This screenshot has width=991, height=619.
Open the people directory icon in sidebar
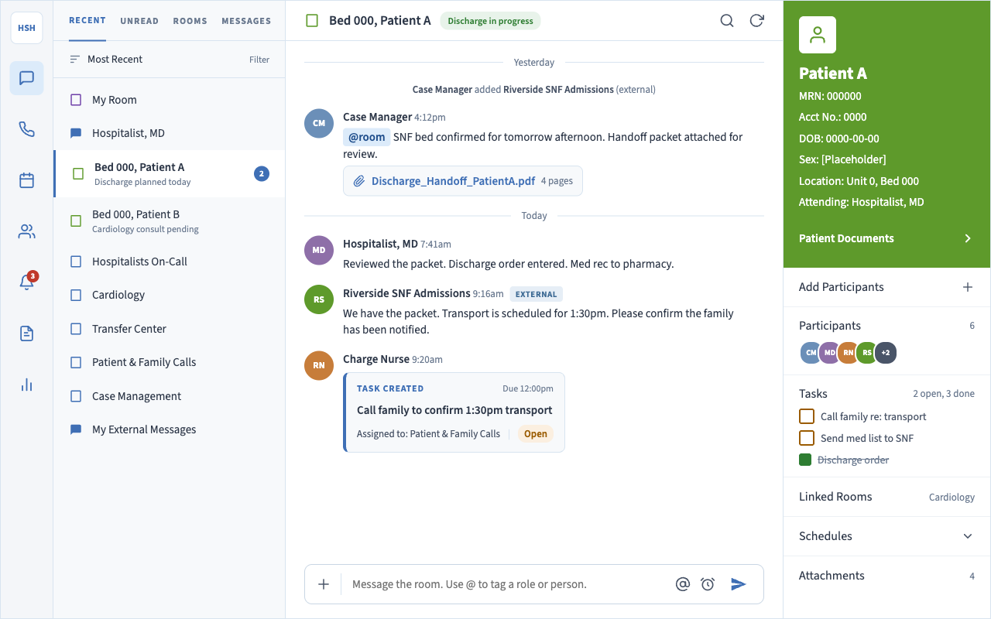click(x=26, y=231)
